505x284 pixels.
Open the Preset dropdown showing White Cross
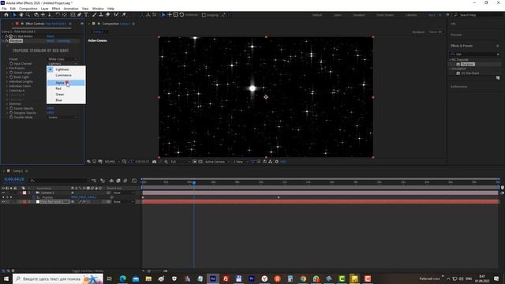tap(62, 59)
